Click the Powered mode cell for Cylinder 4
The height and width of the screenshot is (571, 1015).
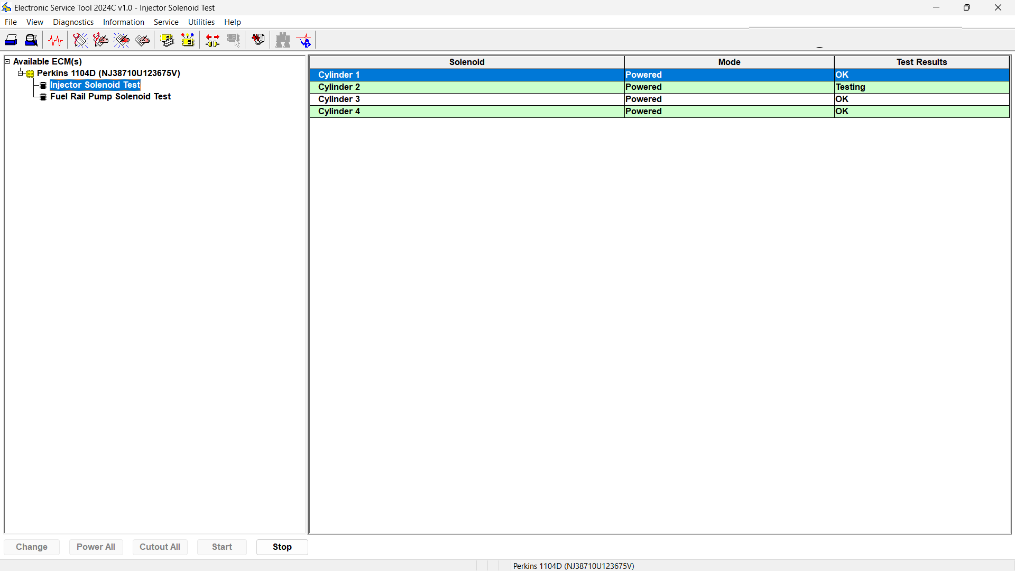(x=729, y=112)
